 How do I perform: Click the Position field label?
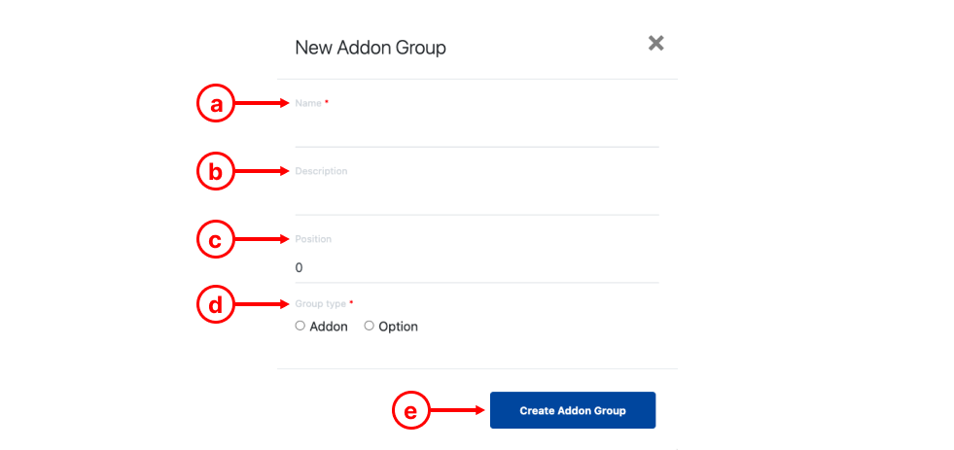pos(313,239)
